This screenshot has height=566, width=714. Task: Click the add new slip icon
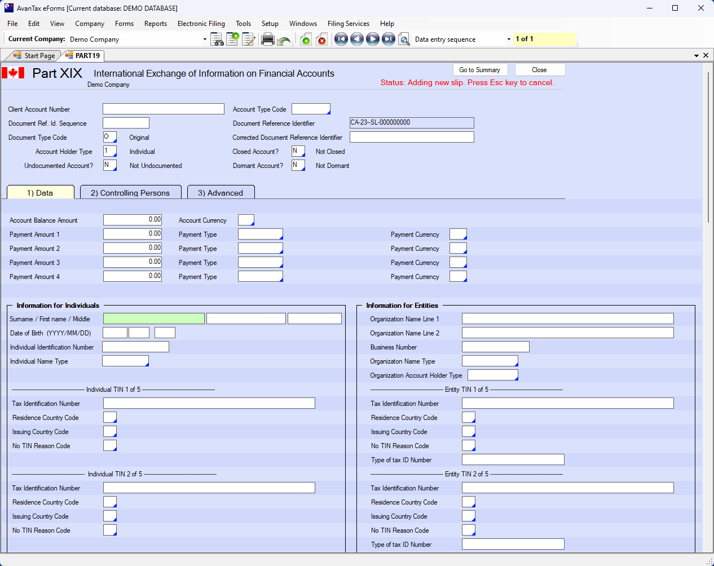click(306, 39)
